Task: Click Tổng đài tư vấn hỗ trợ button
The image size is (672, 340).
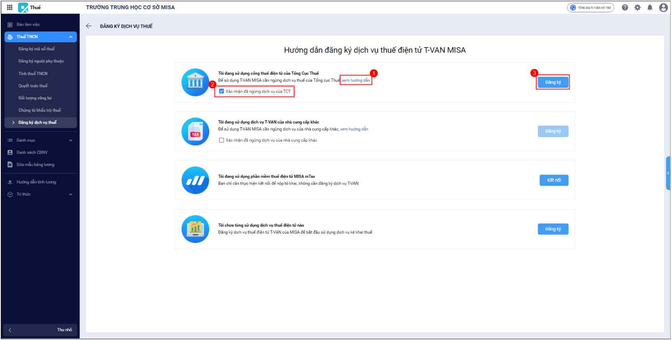Action: [x=590, y=7]
